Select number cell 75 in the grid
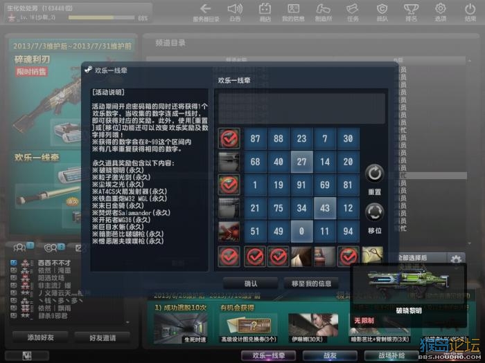485x363 pixels. coord(279,208)
